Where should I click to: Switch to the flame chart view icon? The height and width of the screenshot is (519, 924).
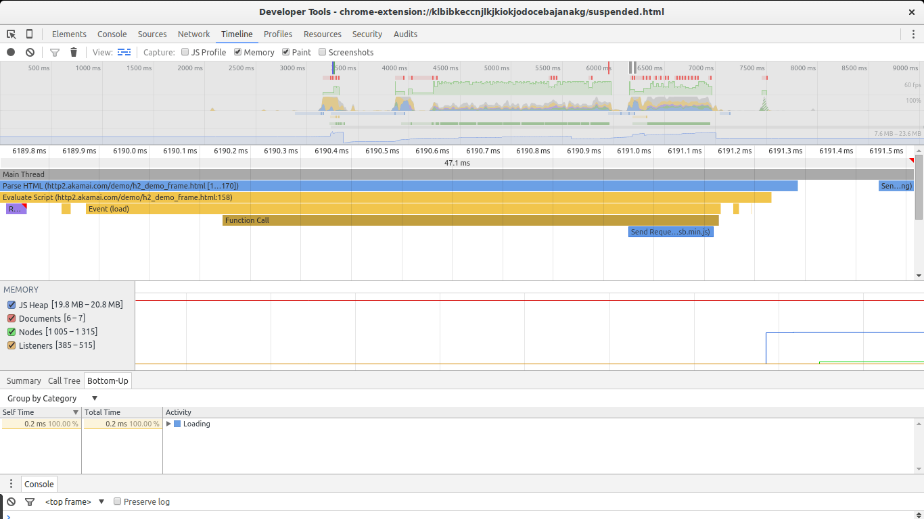pyautogui.click(x=124, y=52)
